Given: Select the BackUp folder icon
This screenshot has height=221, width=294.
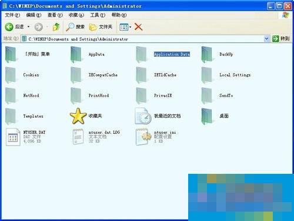Looking at the screenshot, I should click(207, 54).
